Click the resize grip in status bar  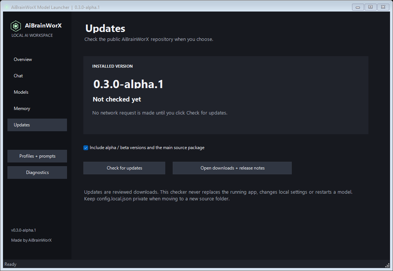click(387, 265)
